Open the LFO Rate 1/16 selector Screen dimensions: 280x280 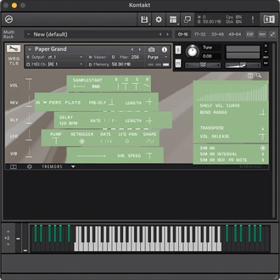[106, 141]
